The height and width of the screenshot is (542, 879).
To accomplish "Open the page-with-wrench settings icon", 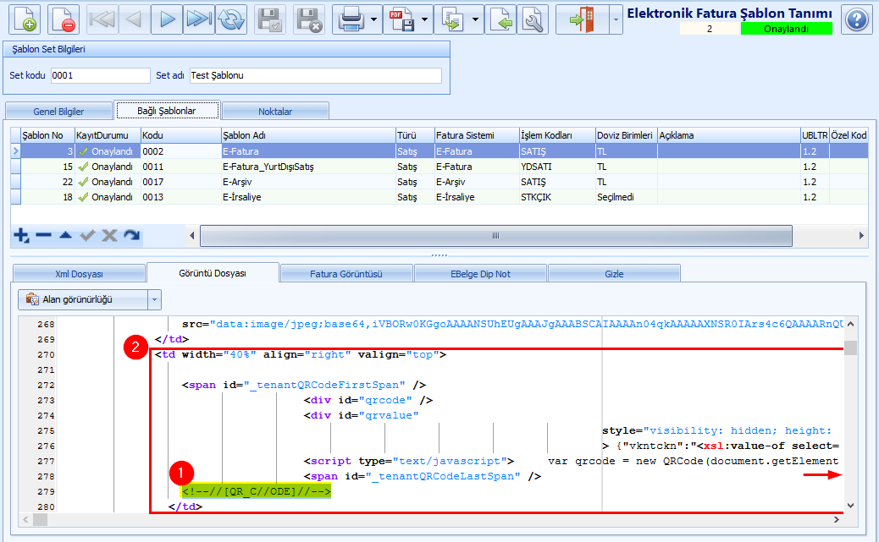I will [533, 19].
